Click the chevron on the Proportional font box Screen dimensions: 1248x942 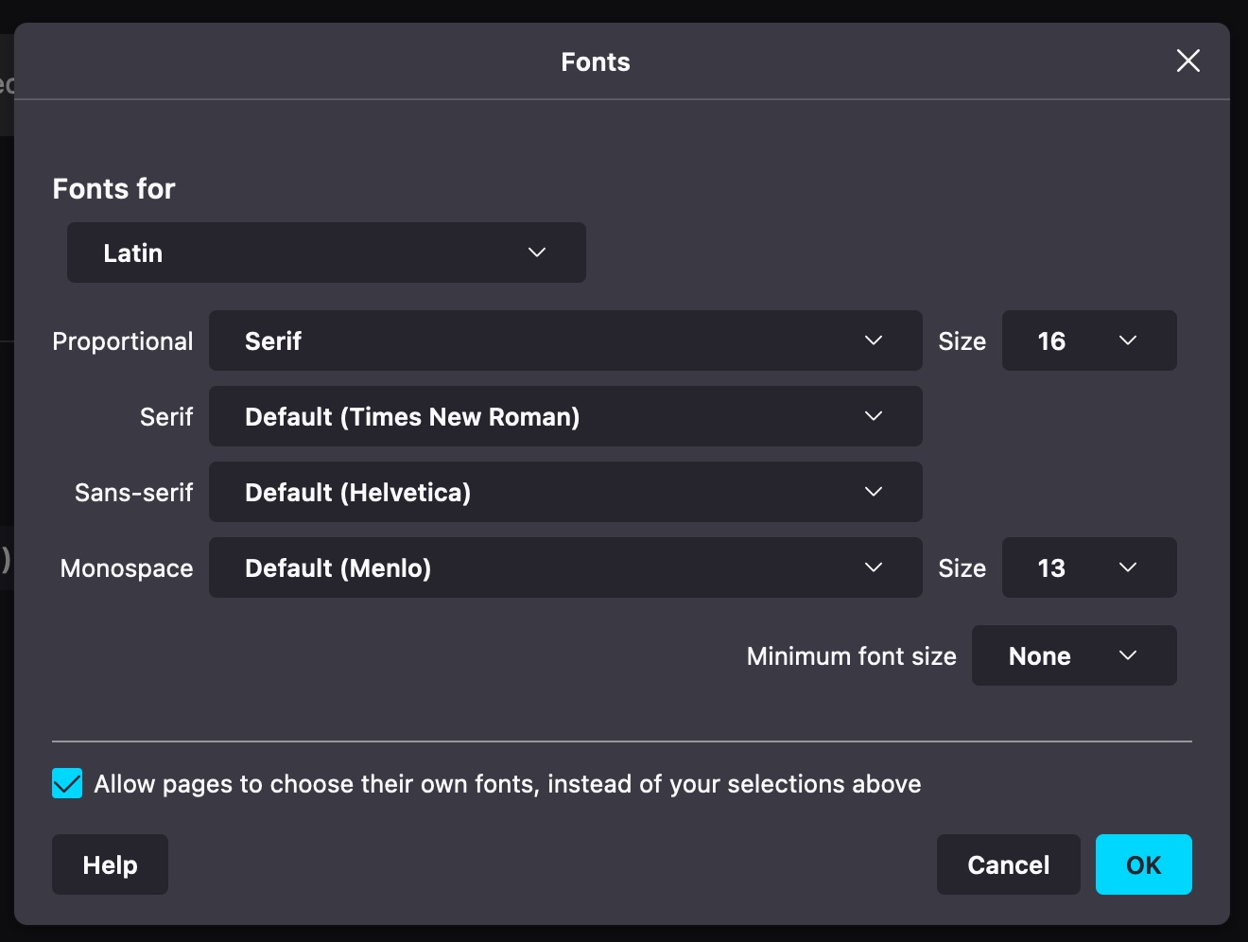click(873, 340)
